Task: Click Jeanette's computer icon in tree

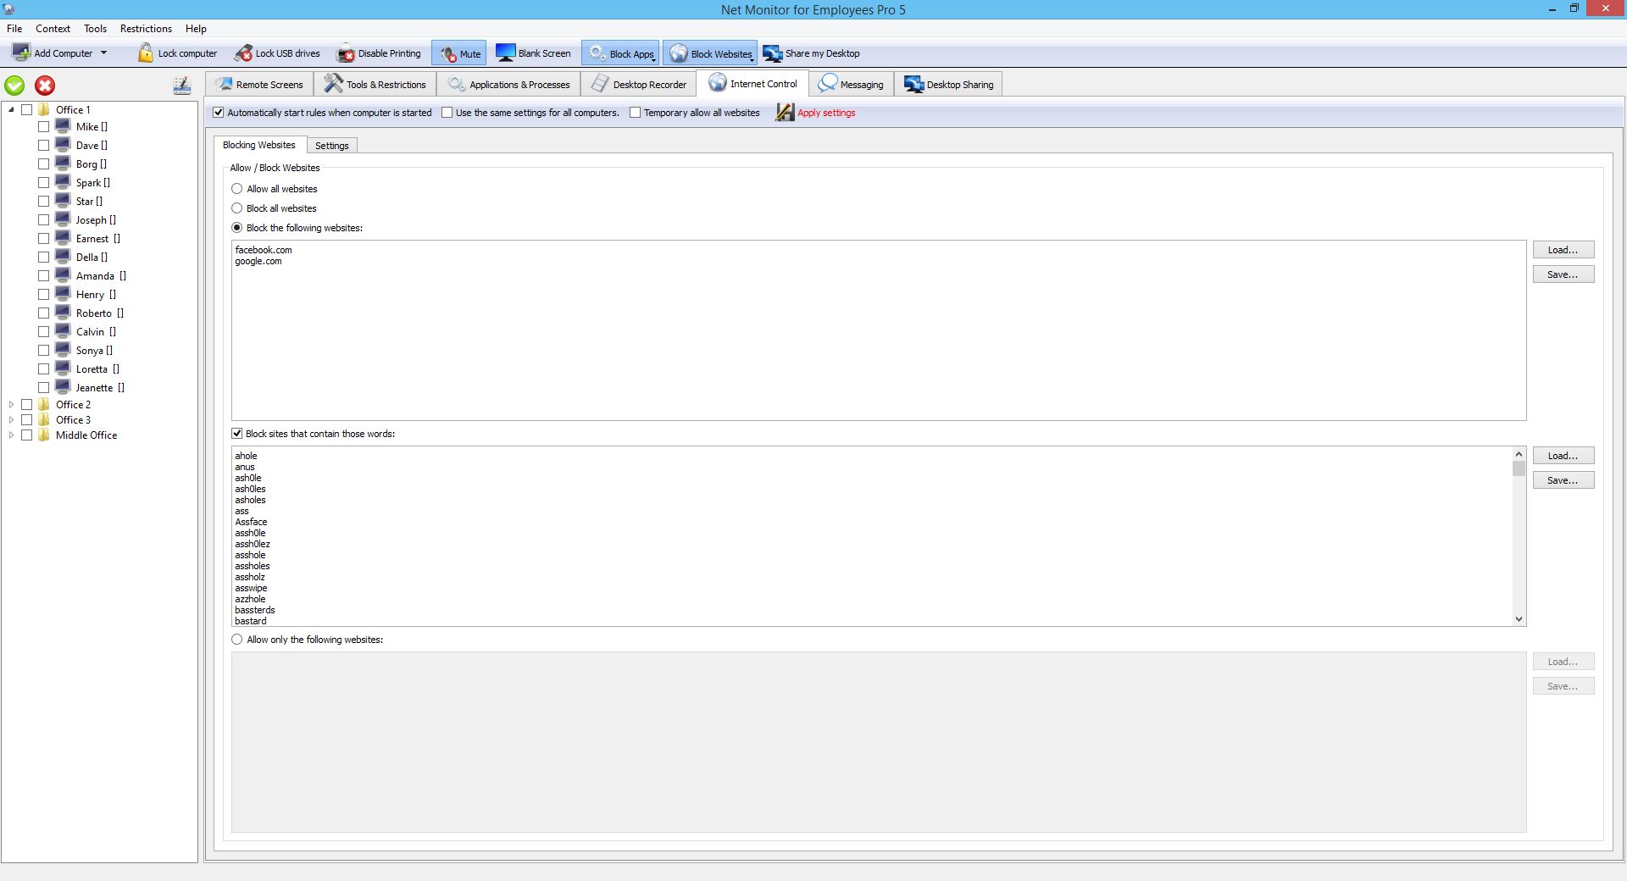Action: [63, 387]
